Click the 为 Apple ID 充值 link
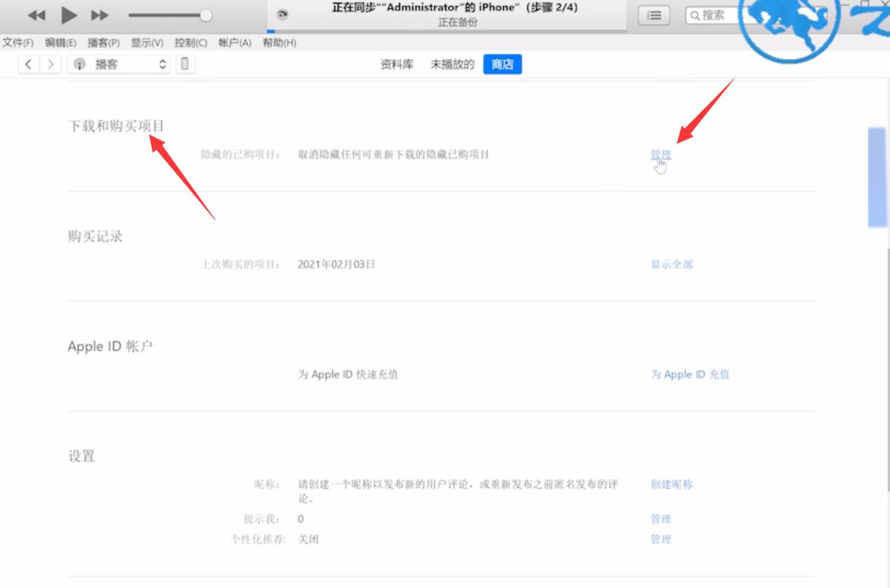Screen dimensions: 890x588 pyautogui.click(x=690, y=375)
